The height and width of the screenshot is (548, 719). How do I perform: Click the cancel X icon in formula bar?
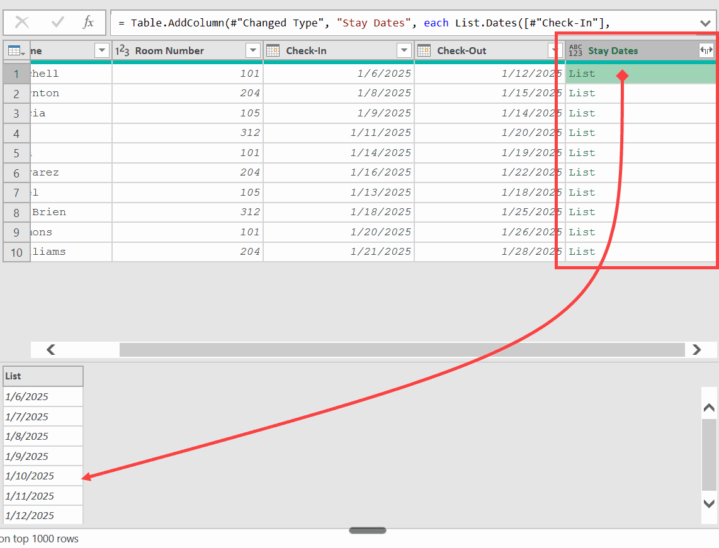tap(22, 23)
